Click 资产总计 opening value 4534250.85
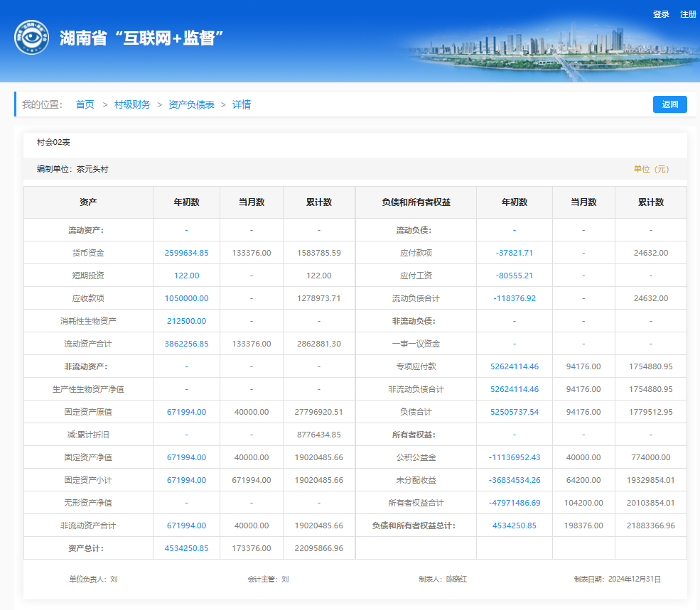Screen dimensions: 700x610 [187, 549]
